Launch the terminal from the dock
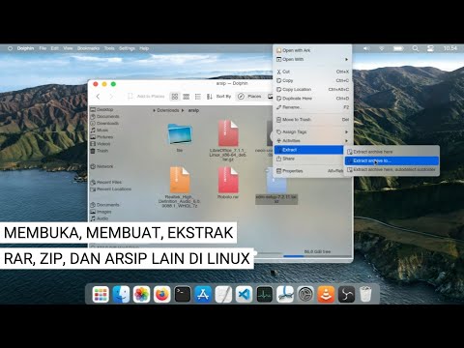This screenshot has width=464, height=348. [183, 294]
